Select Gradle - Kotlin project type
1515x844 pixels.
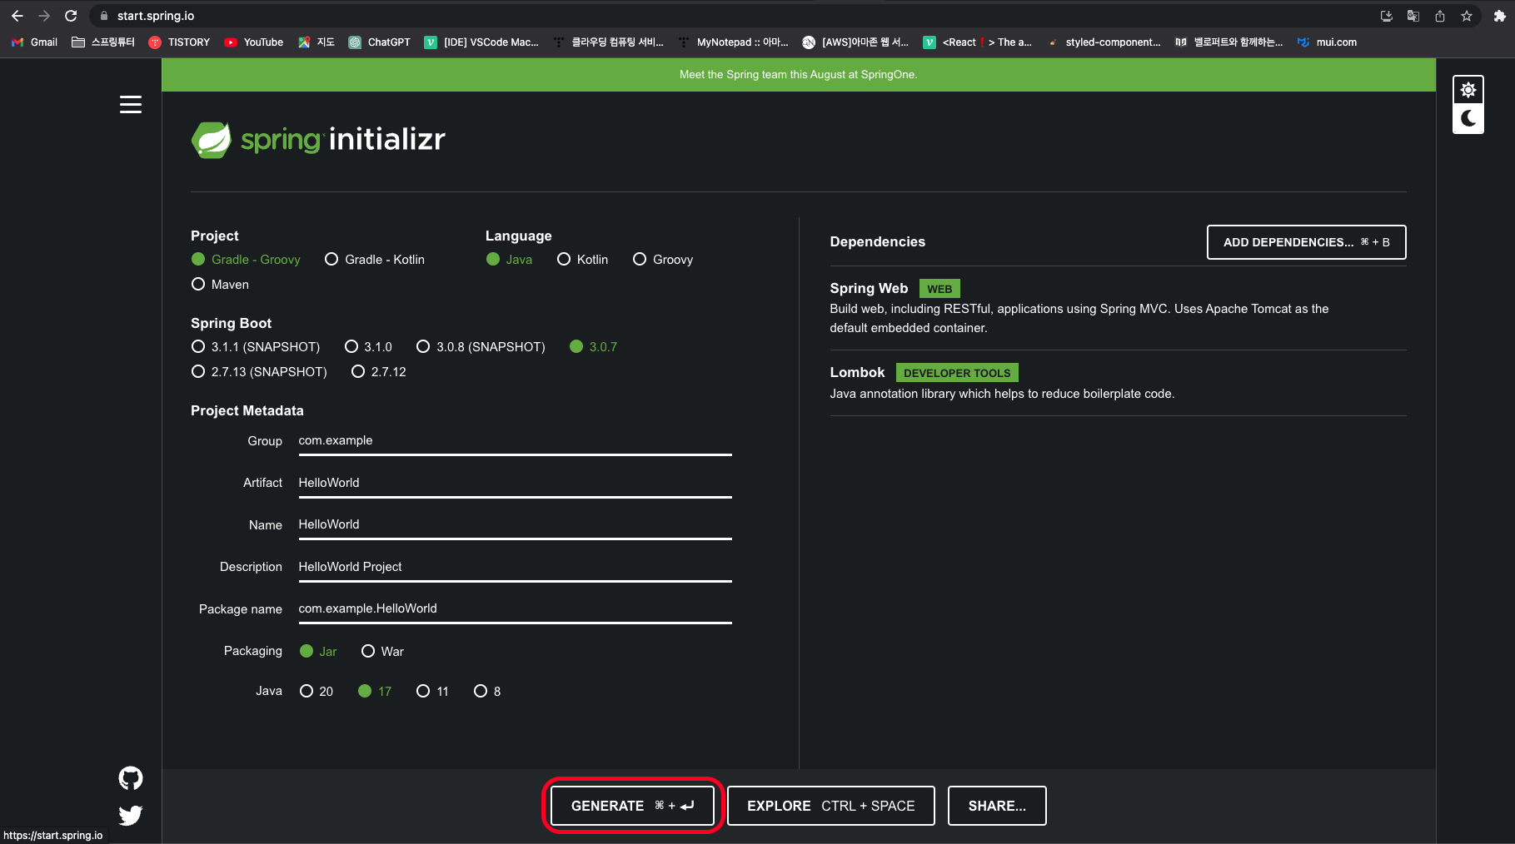point(375,260)
